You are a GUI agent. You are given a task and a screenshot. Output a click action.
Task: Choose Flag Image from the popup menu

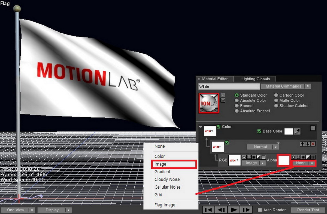point(165,205)
